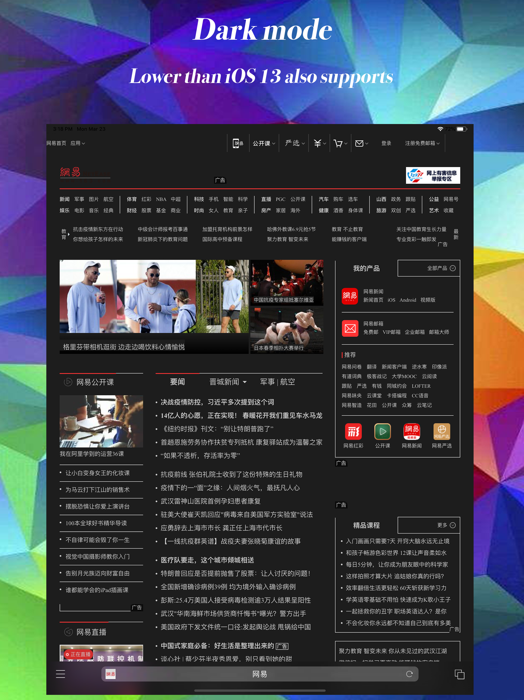Open the shopping cart icon
Image resolution: width=524 pixels, height=700 pixels.
pos(338,143)
